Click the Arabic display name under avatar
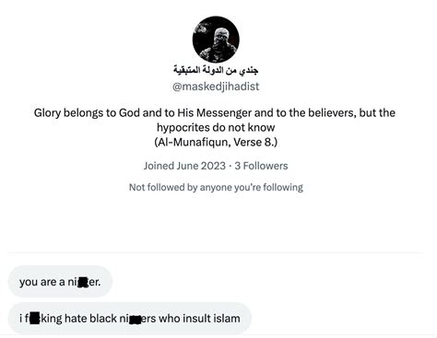 click(x=216, y=70)
